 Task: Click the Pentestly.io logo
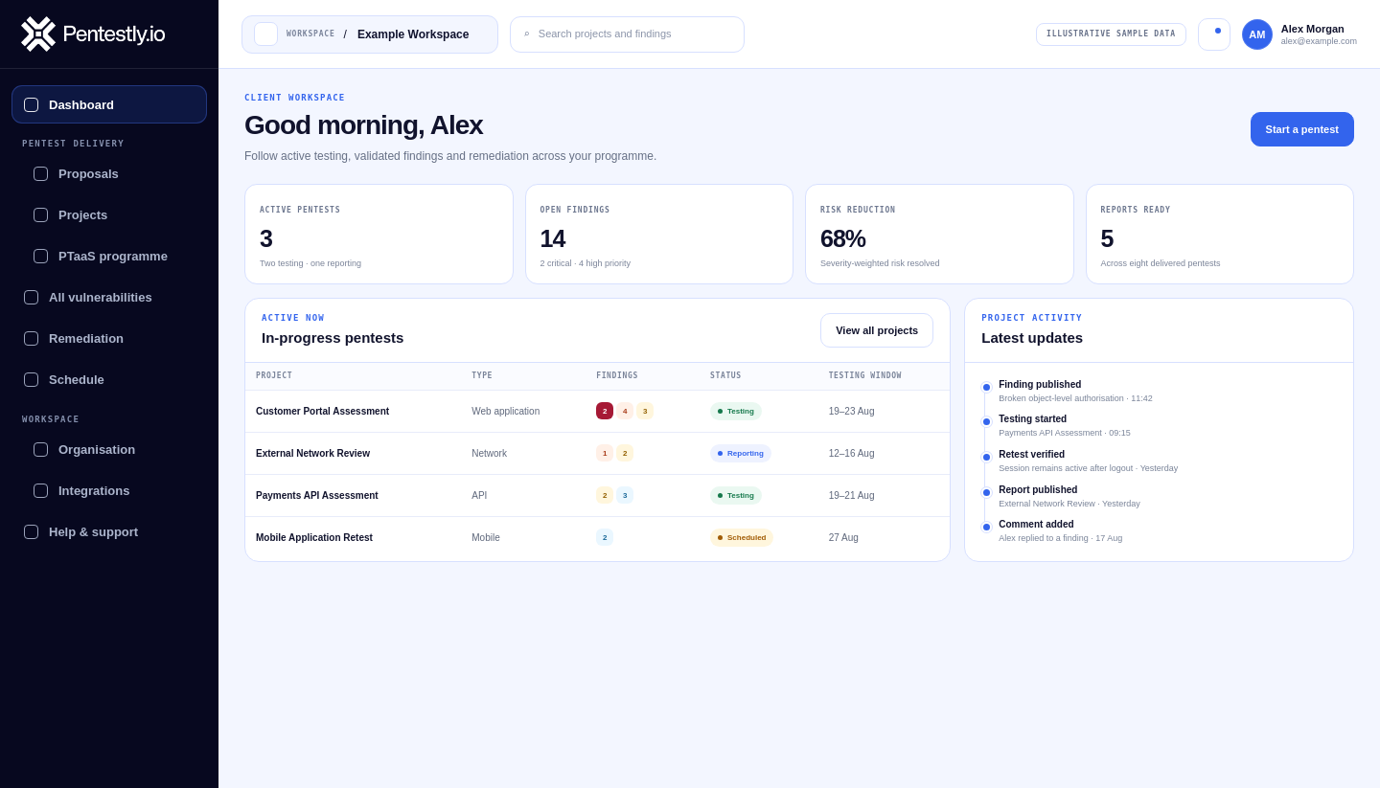click(x=93, y=34)
